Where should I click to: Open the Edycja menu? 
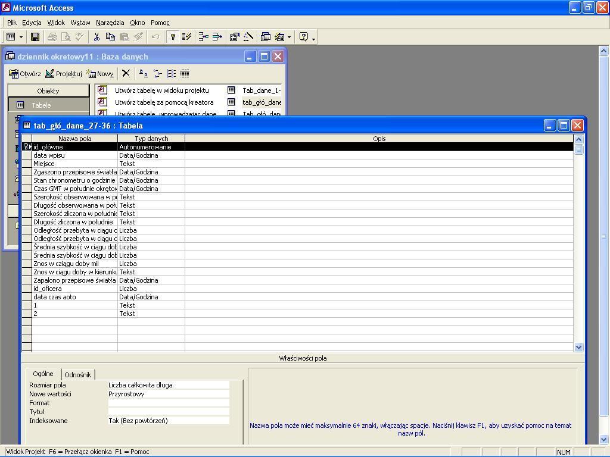32,23
